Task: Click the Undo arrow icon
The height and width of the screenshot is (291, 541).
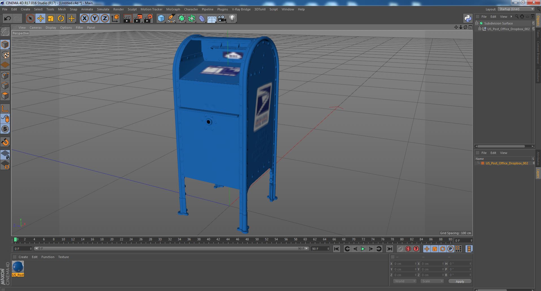Action: 7,19
